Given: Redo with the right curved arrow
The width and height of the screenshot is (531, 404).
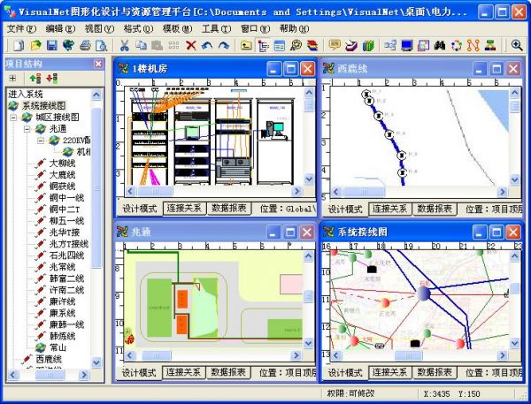Looking at the screenshot, I should [x=224, y=45].
